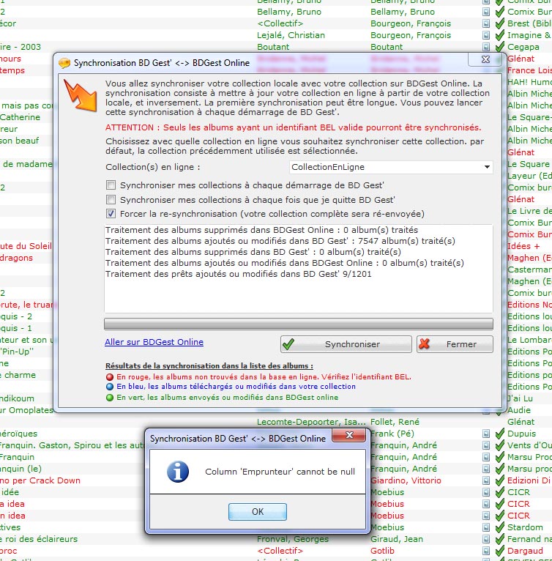Enable sync at each BD Gest' startup
This screenshot has height=561, width=552.
point(111,186)
